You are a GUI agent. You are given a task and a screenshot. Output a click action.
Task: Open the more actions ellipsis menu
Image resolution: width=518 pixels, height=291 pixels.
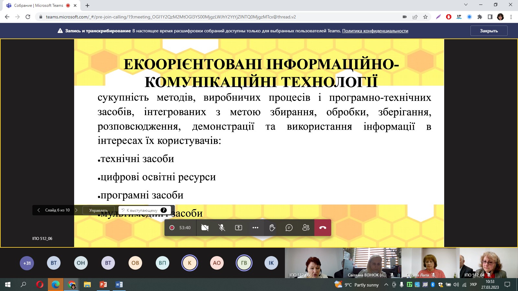(255, 228)
